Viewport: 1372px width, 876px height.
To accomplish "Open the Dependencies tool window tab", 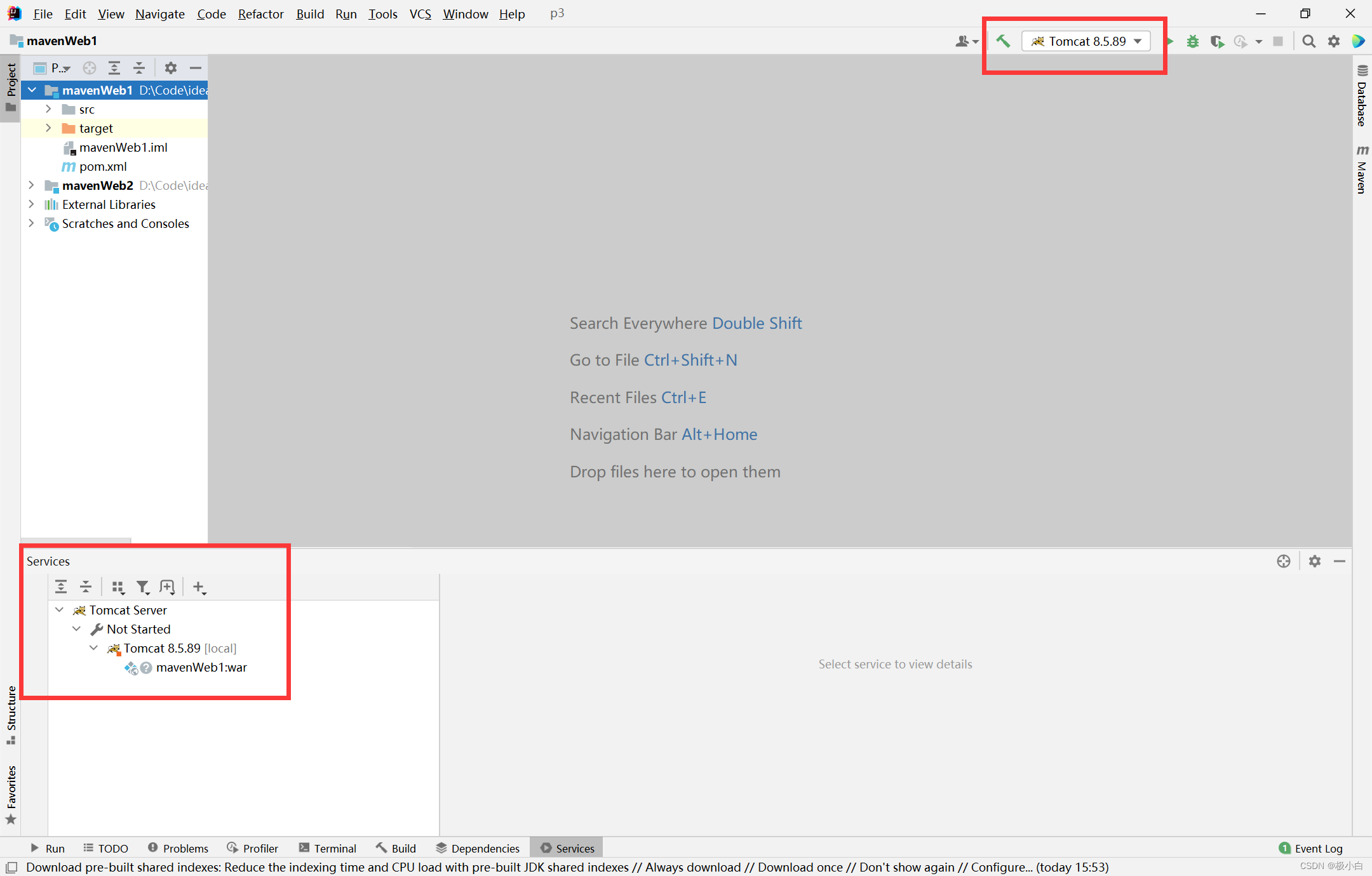I will pyautogui.click(x=478, y=848).
